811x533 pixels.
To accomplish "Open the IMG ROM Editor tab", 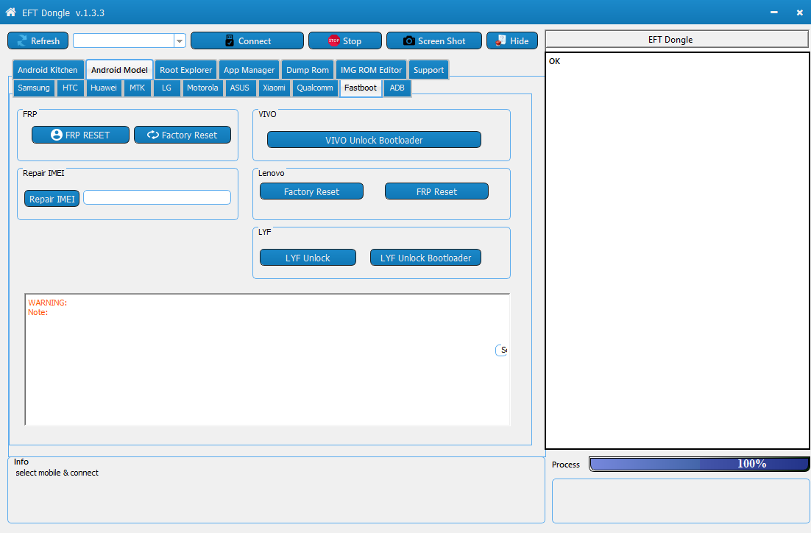I will click(x=372, y=70).
